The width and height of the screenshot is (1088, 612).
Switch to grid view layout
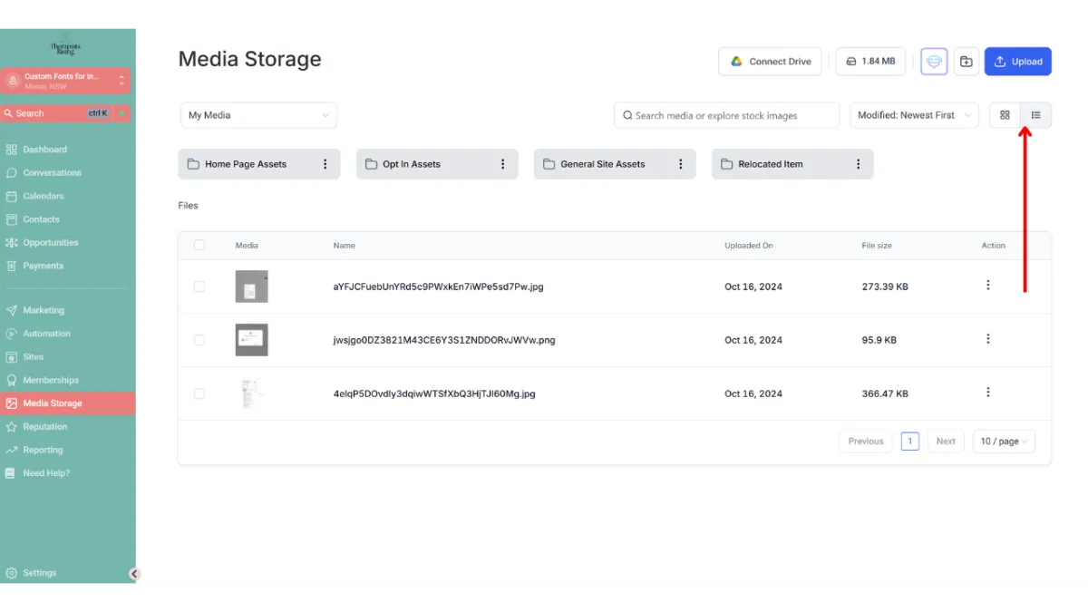click(x=1005, y=115)
